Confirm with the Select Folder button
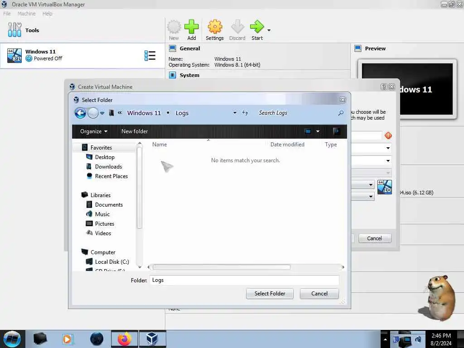The image size is (464, 348). pyautogui.click(x=270, y=294)
